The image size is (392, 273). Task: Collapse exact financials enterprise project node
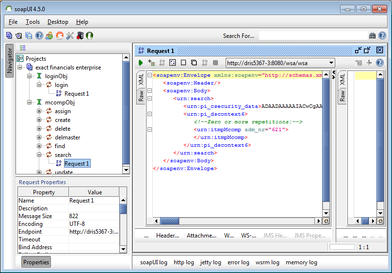tap(20, 67)
